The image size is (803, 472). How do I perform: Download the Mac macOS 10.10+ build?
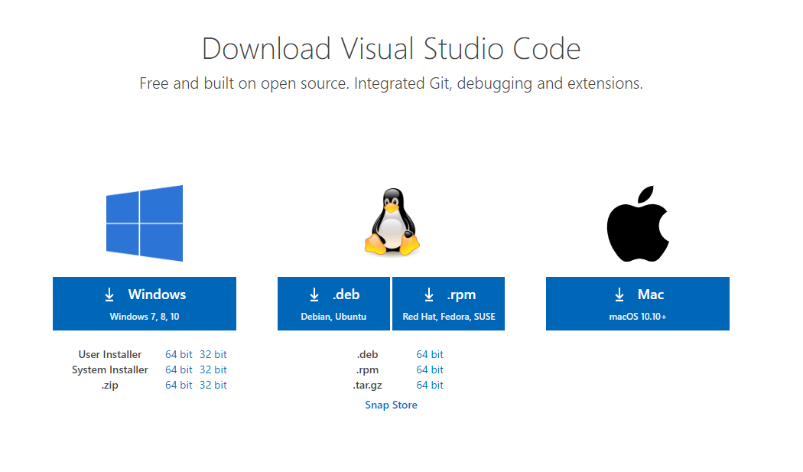coord(638,304)
